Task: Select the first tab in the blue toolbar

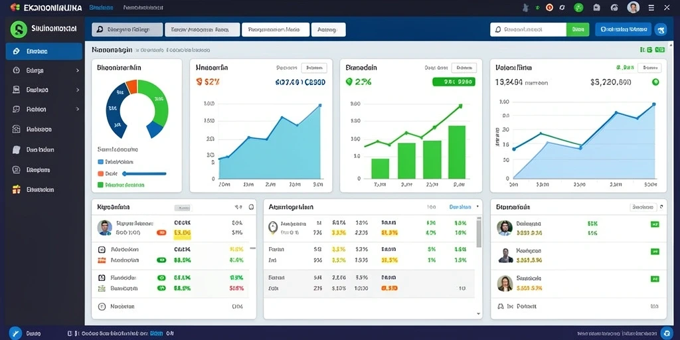Action: 127,29
